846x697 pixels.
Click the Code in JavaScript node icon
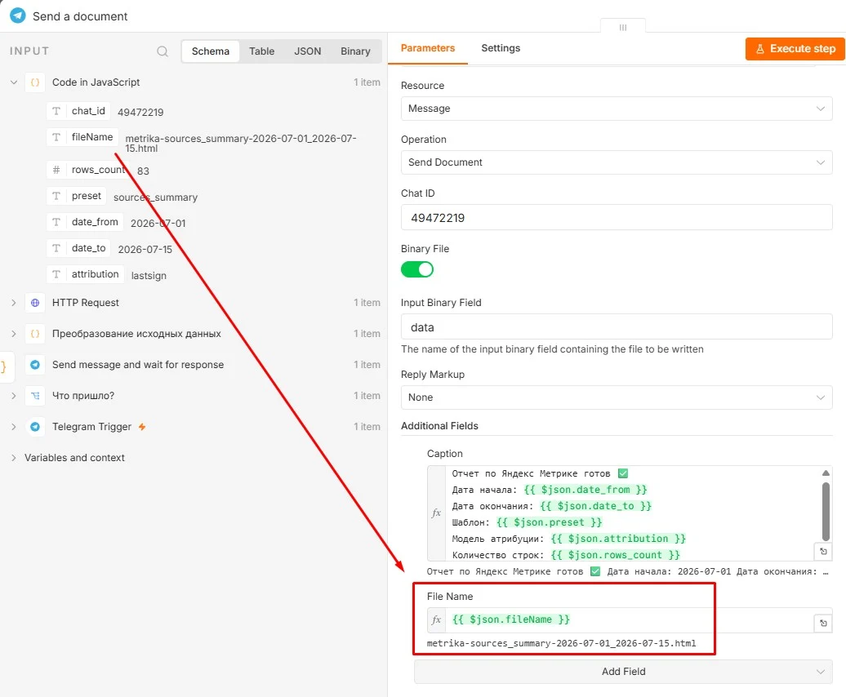35,82
